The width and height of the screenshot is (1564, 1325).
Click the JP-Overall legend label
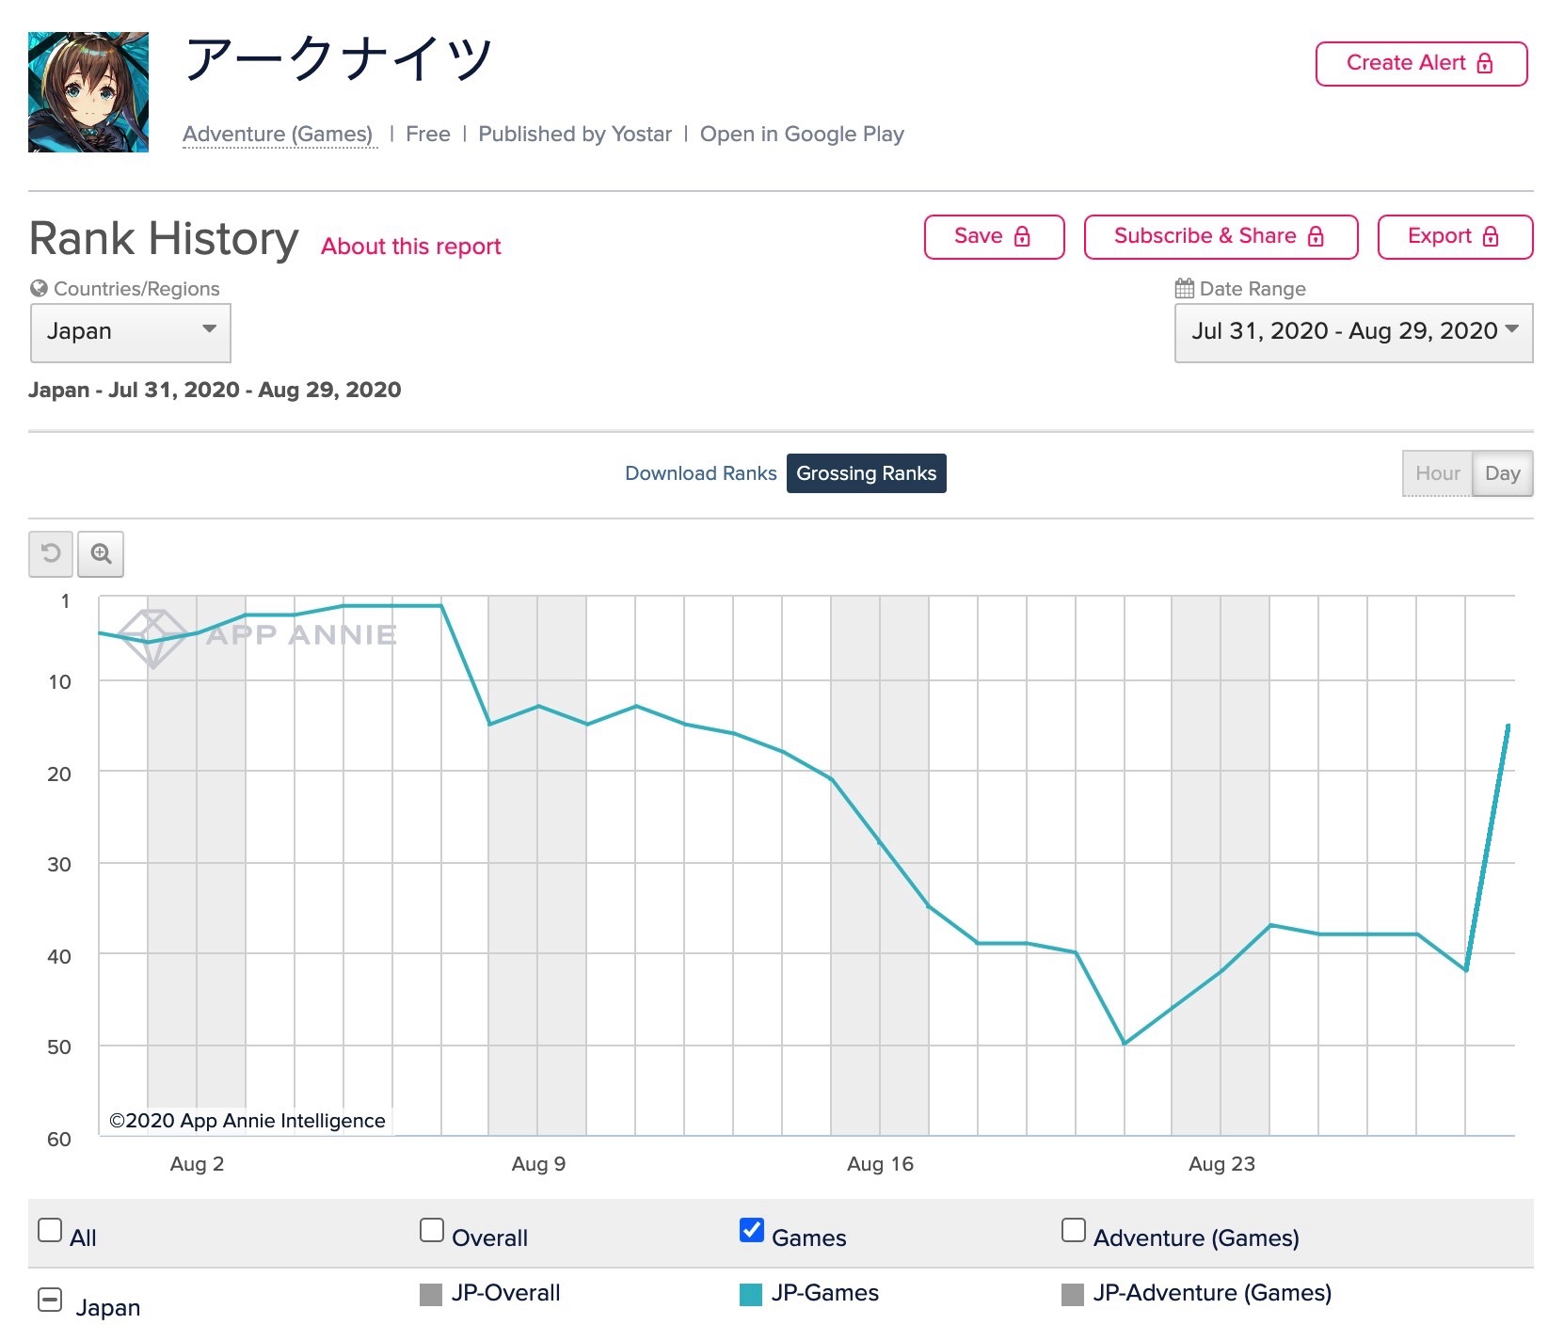(x=506, y=1293)
